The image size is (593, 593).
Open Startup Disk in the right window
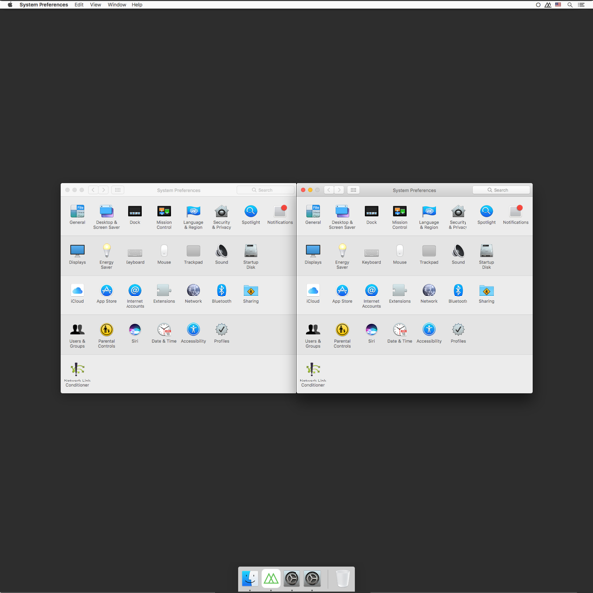pyautogui.click(x=486, y=256)
